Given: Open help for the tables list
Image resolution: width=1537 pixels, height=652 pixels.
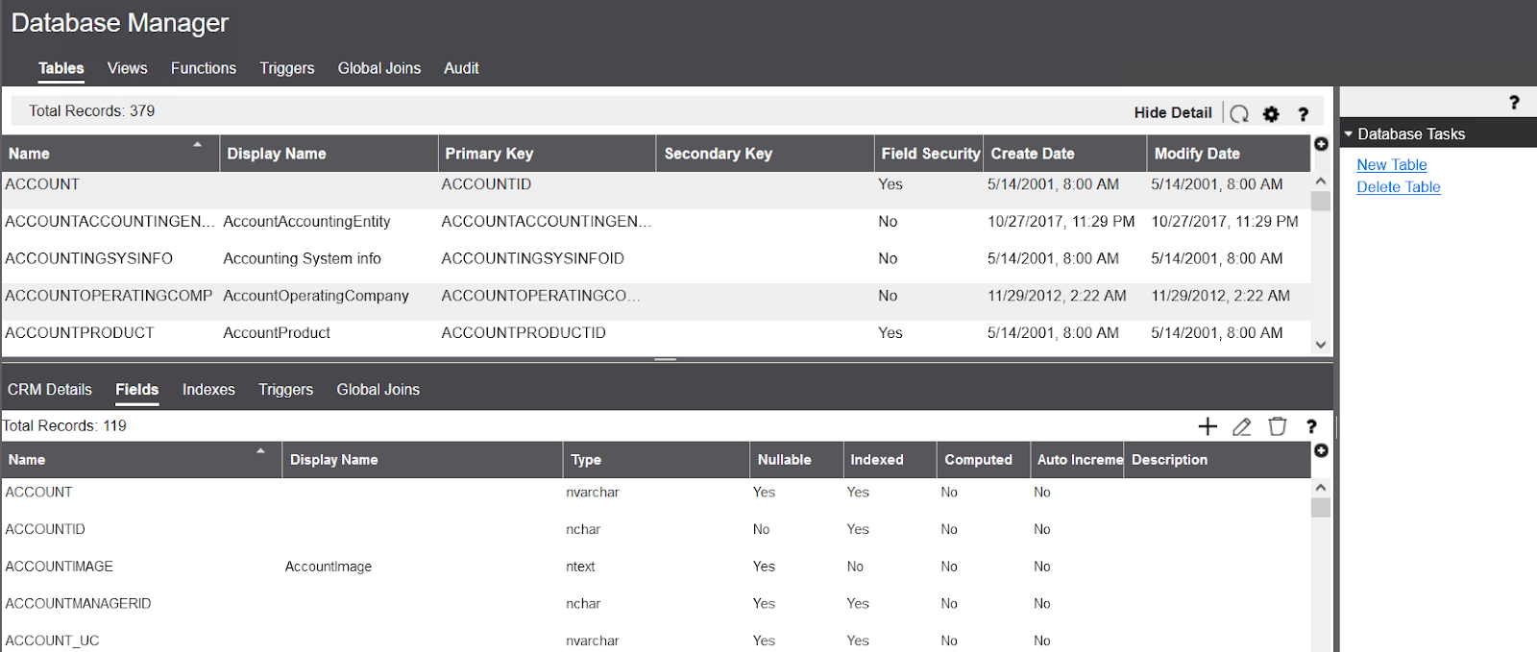Looking at the screenshot, I should click(1304, 113).
